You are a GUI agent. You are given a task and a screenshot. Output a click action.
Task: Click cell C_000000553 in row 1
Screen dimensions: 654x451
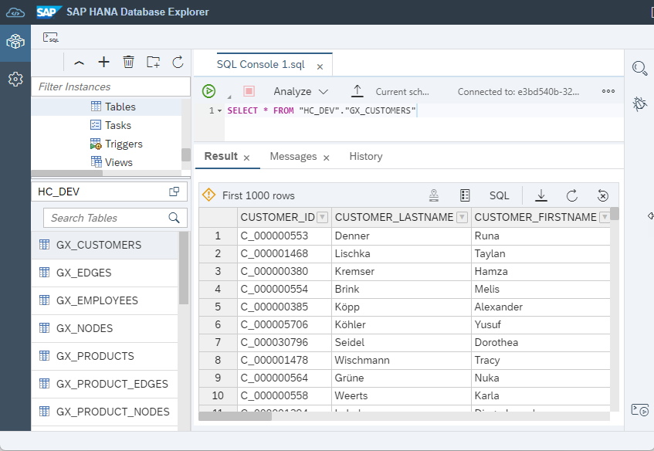[284, 236]
